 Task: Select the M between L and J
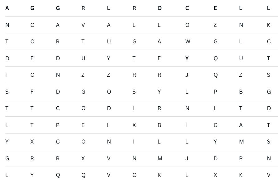click(x=159, y=158)
